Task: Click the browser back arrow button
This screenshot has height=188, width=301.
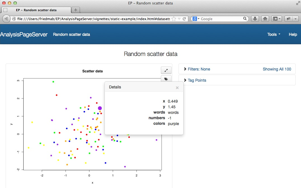Action: 6,19
